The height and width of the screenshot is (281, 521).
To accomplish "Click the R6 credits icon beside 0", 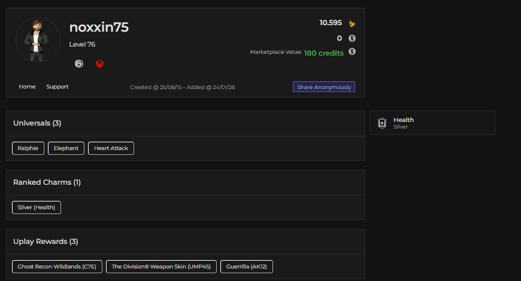I will pyautogui.click(x=352, y=38).
